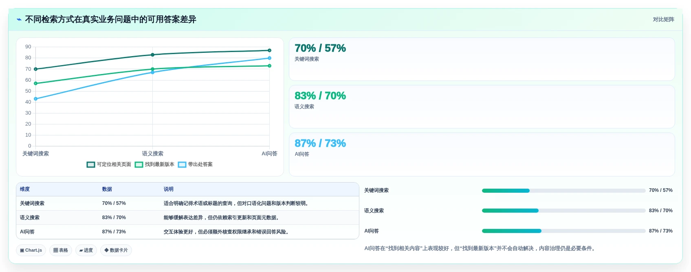Click the Chart.js tag chip
The image size is (691, 272).
coord(31,250)
